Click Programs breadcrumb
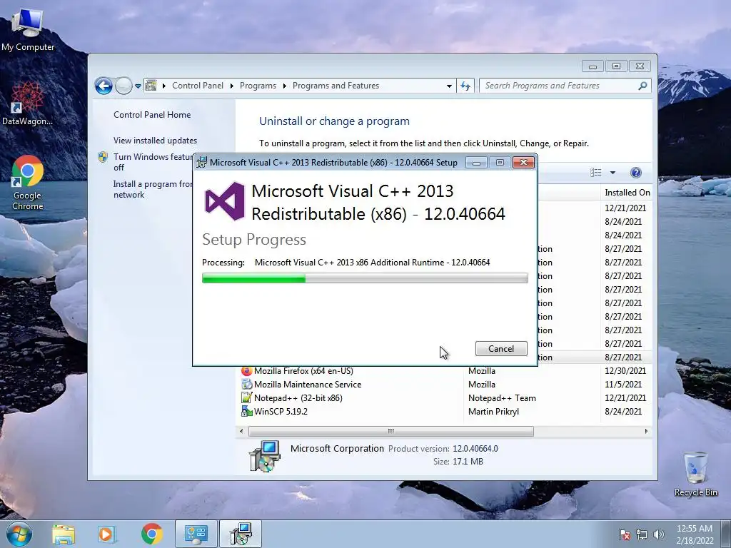 pos(258,86)
